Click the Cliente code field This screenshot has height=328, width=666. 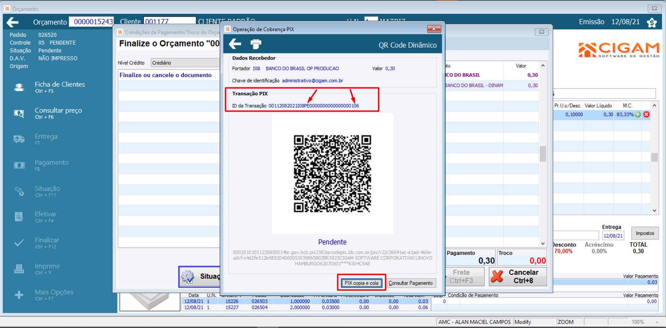[x=170, y=21]
